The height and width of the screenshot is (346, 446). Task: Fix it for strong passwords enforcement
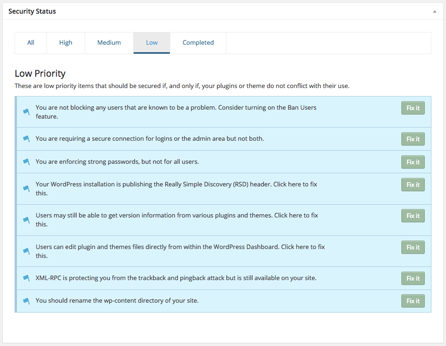click(413, 162)
